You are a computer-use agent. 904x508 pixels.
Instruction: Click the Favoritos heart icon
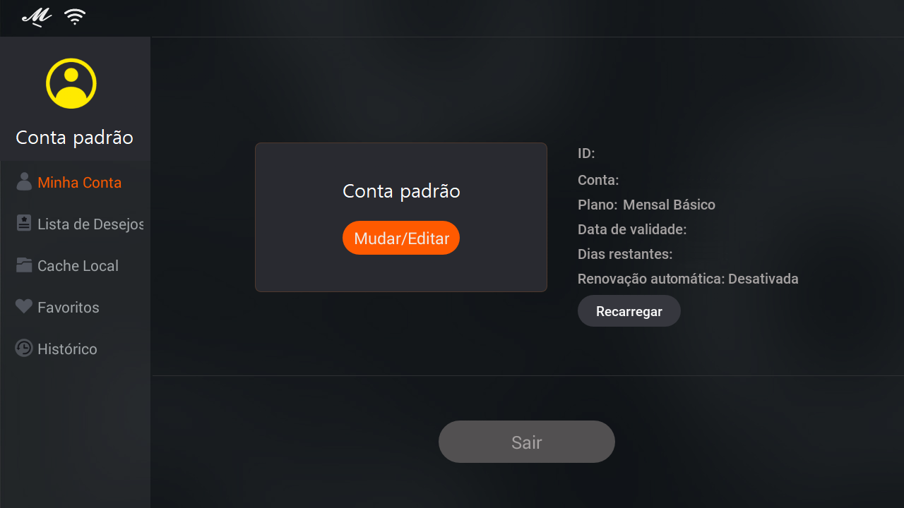[24, 306]
